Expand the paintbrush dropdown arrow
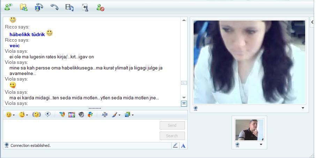The image size is (316, 158). 119,115
